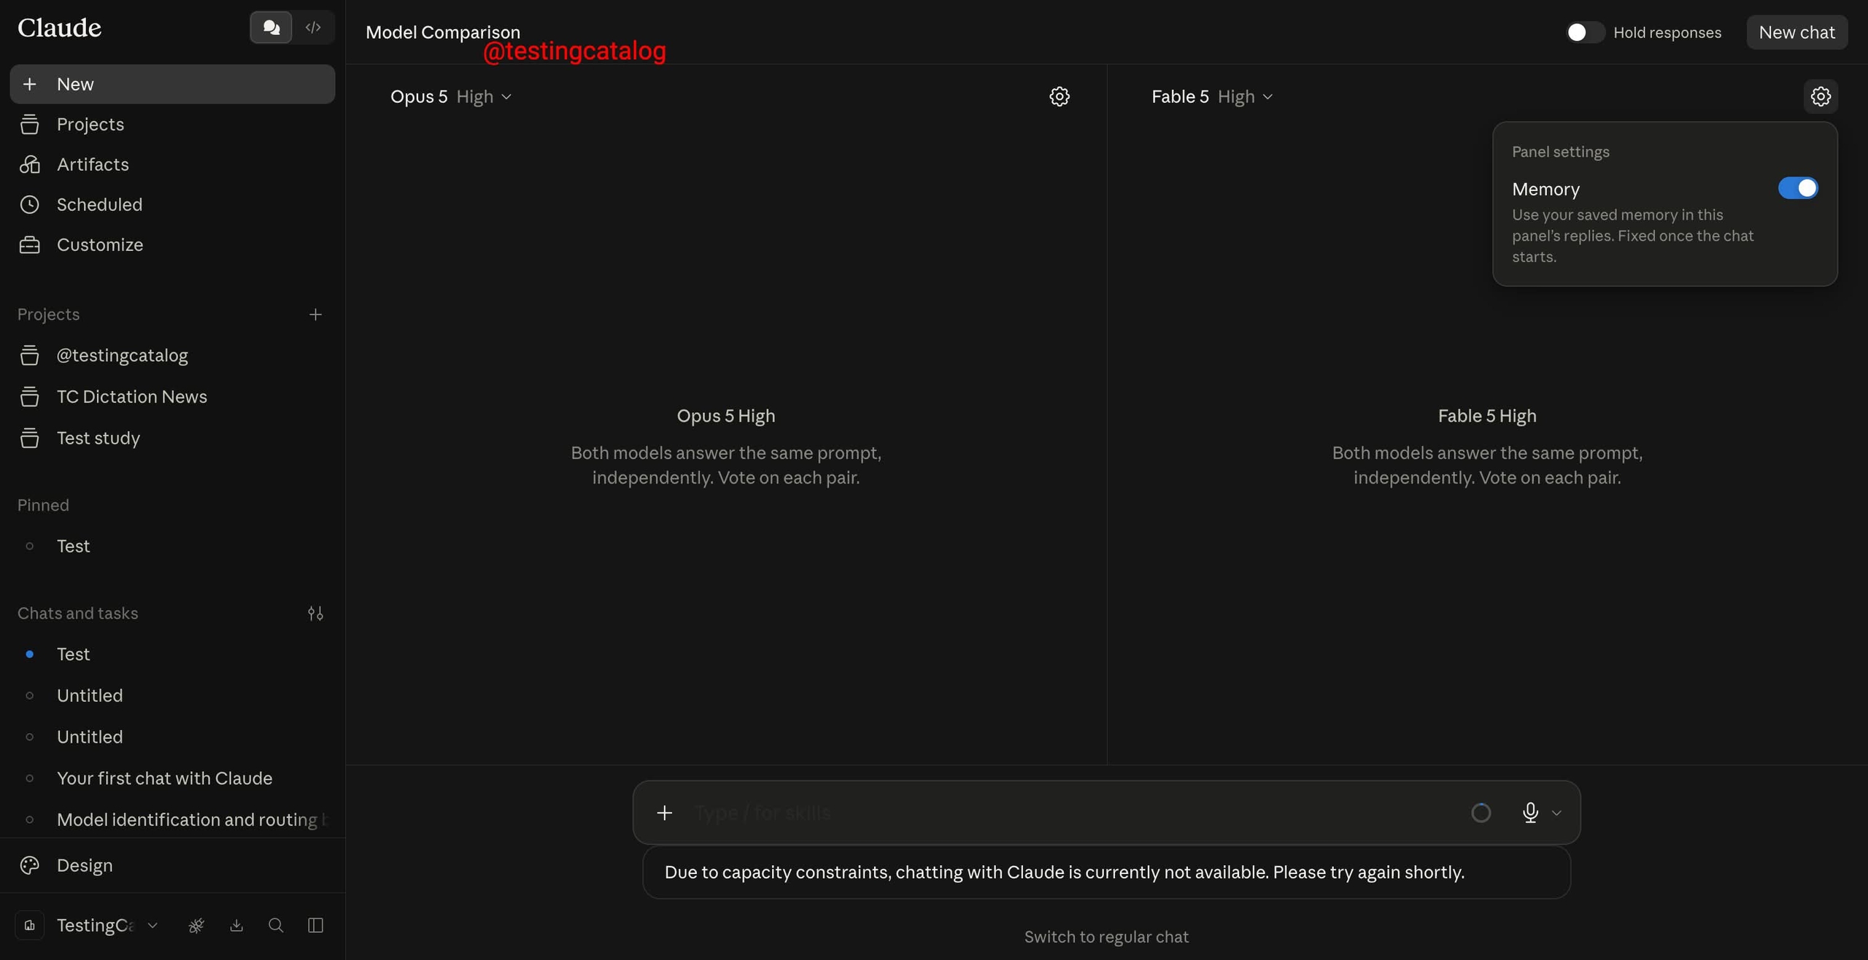Open Customize in sidebar
This screenshot has width=1868, height=960.
coord(172,244)
